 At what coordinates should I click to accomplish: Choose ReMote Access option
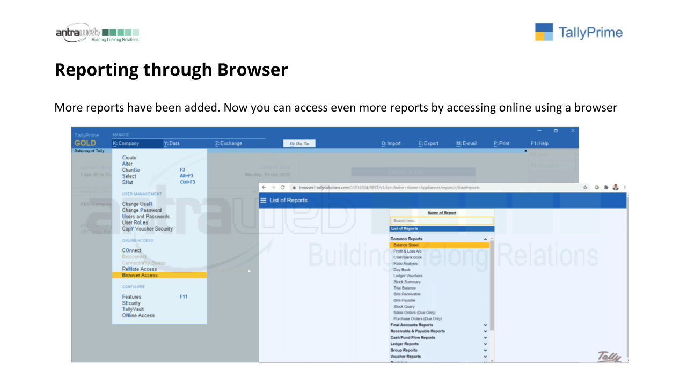[140, 269]
